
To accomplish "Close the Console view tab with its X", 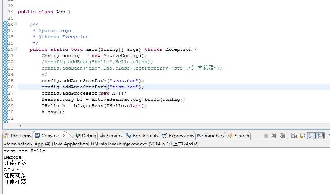I will point(64,135).
